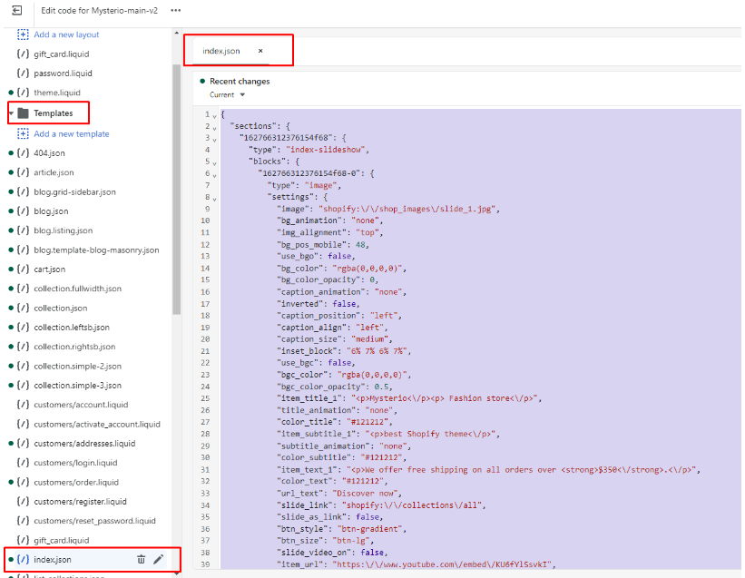Open article.json template

pyautogui.click(x=54, y=172)
